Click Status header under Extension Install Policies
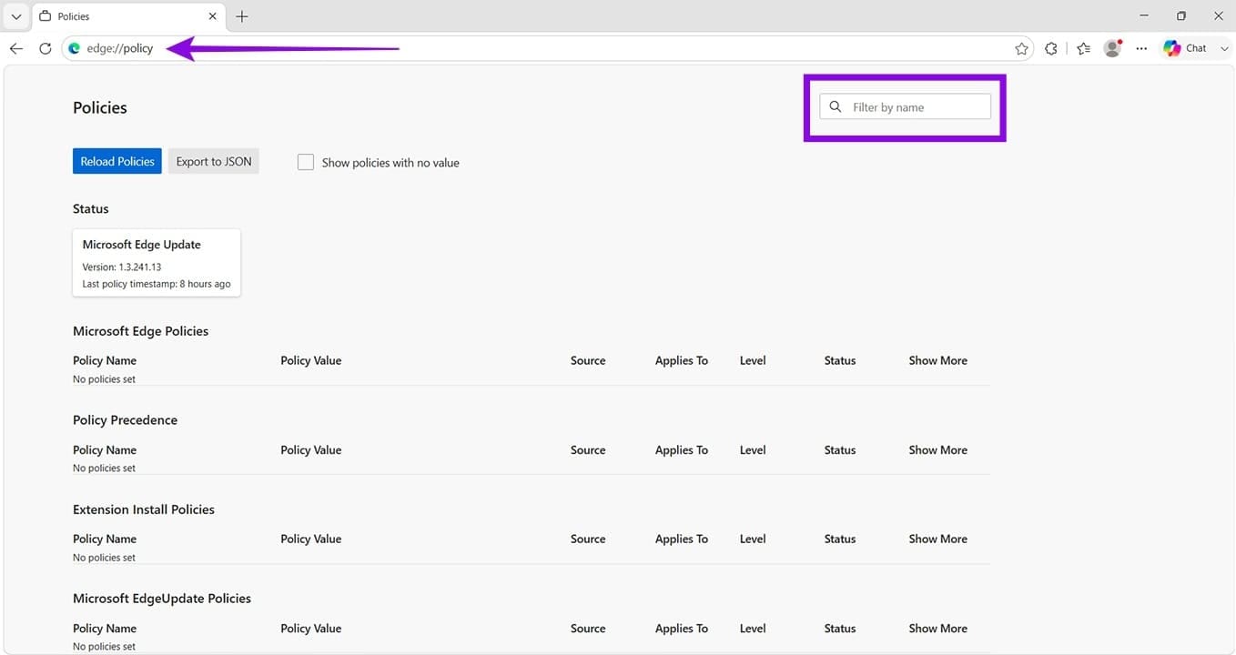Image resolution: width=1236 pixels, height=655 pixels. point(840,539)
